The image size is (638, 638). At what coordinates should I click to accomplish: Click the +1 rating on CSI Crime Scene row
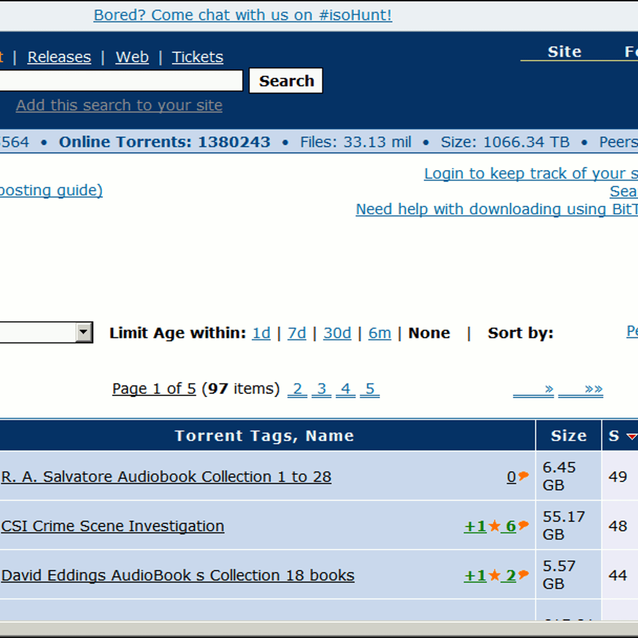pyautogui.click(x=475, y=526)
